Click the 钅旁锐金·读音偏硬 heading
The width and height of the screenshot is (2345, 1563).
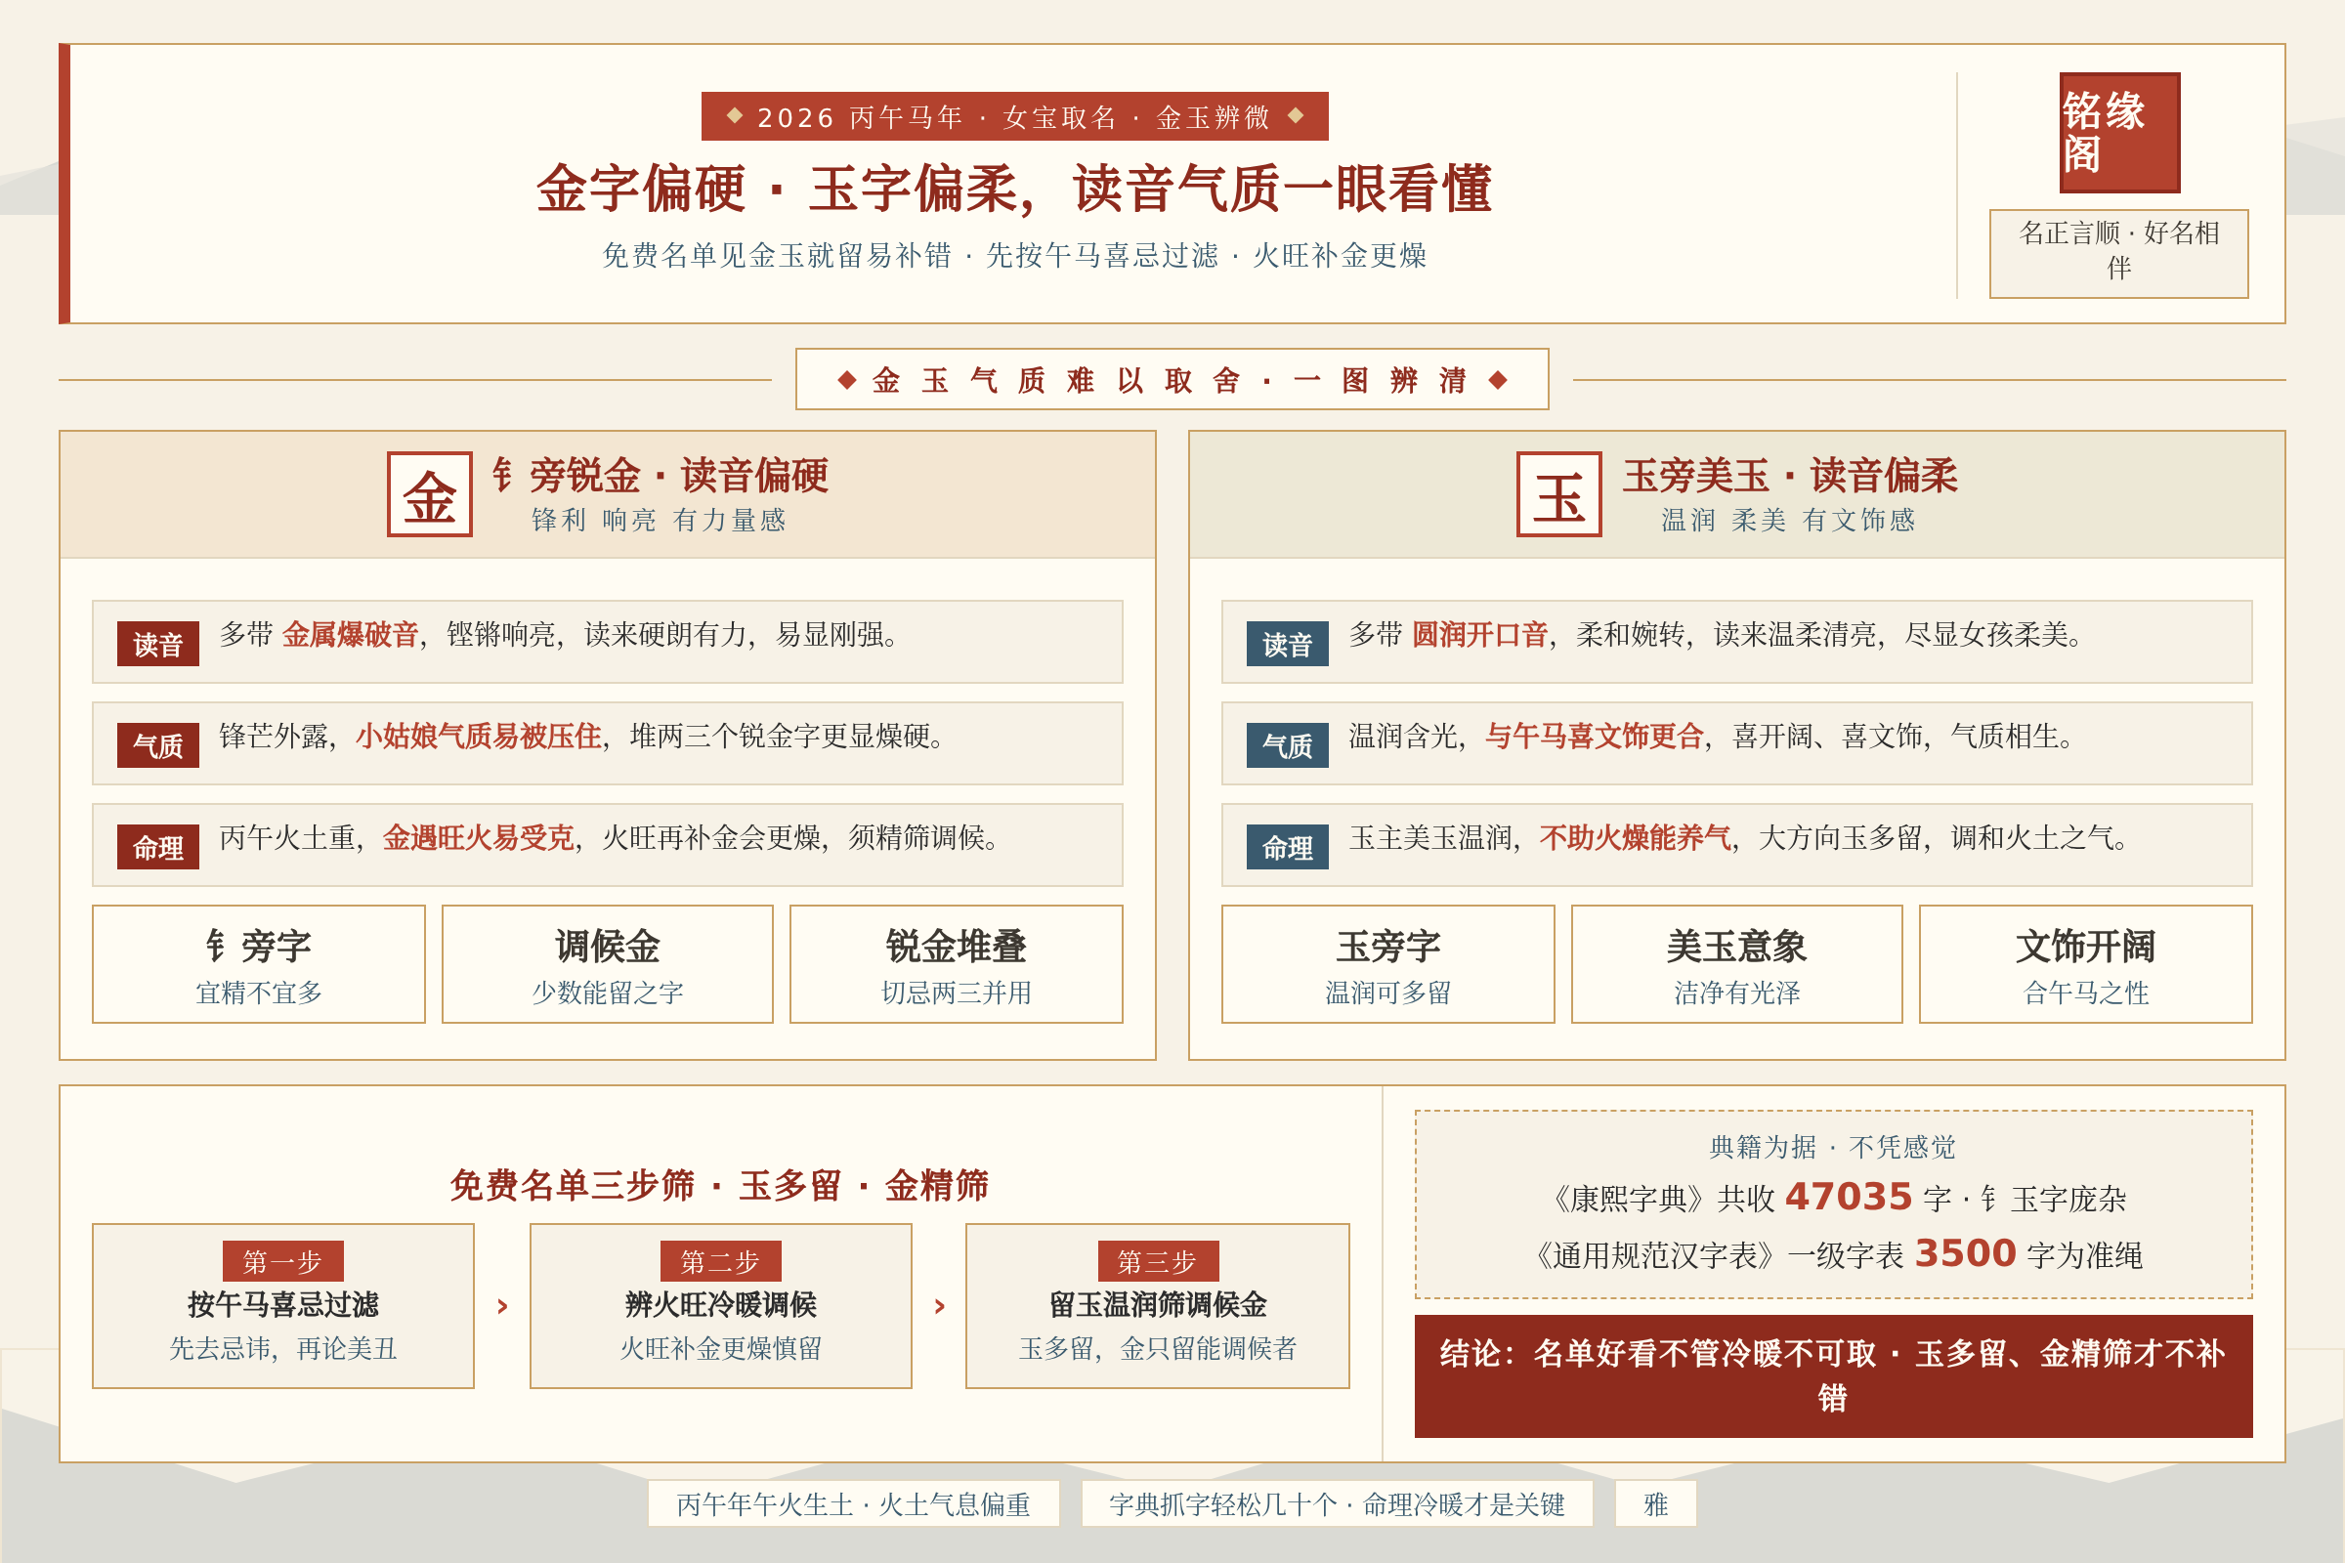point(661,476)
